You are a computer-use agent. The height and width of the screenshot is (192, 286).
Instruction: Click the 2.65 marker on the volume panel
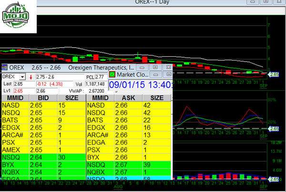(274, 179)
